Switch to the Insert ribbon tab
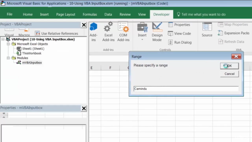The height and width of the screenshot is (142, 252). coord(44,14)
